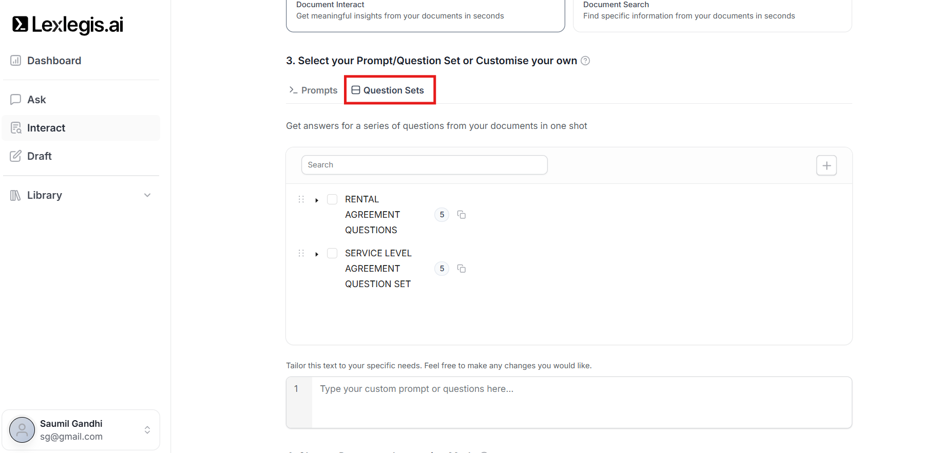The width and height of the screenshot is (938, 453).
Task: Check the Rental Agreement Questions checkbox
Action: click(x=332, y=199)
